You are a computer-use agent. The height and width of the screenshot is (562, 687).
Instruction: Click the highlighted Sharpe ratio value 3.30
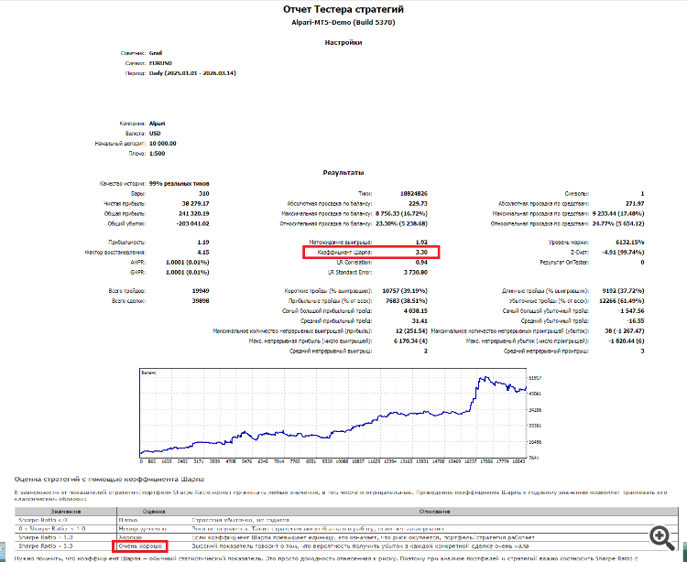(421, 252)
